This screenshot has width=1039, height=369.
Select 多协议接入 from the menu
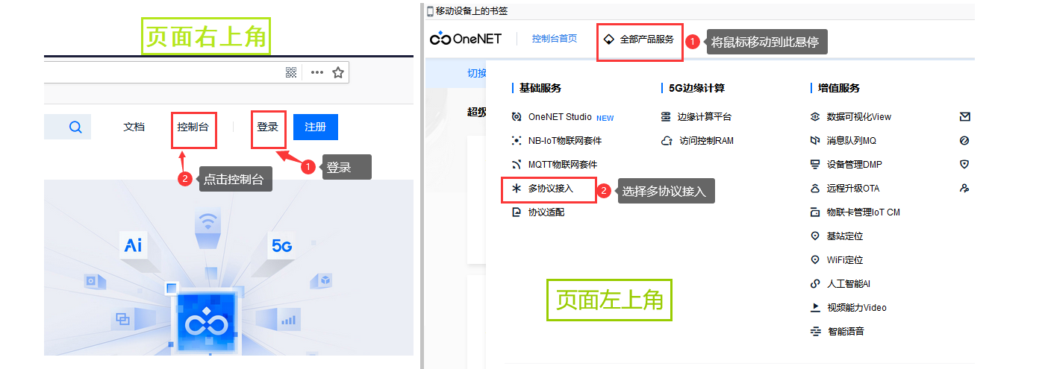coord(550,189)
